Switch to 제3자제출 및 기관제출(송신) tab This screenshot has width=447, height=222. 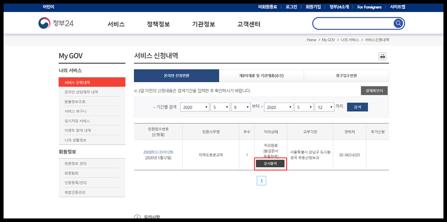261,75
